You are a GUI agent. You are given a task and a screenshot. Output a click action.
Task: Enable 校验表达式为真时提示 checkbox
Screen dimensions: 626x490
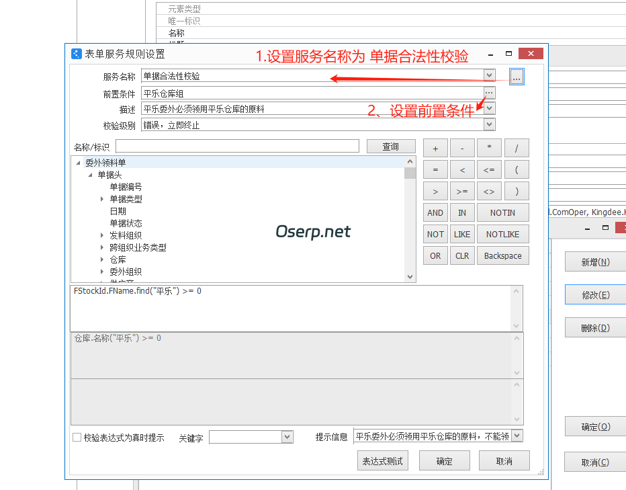77,436
